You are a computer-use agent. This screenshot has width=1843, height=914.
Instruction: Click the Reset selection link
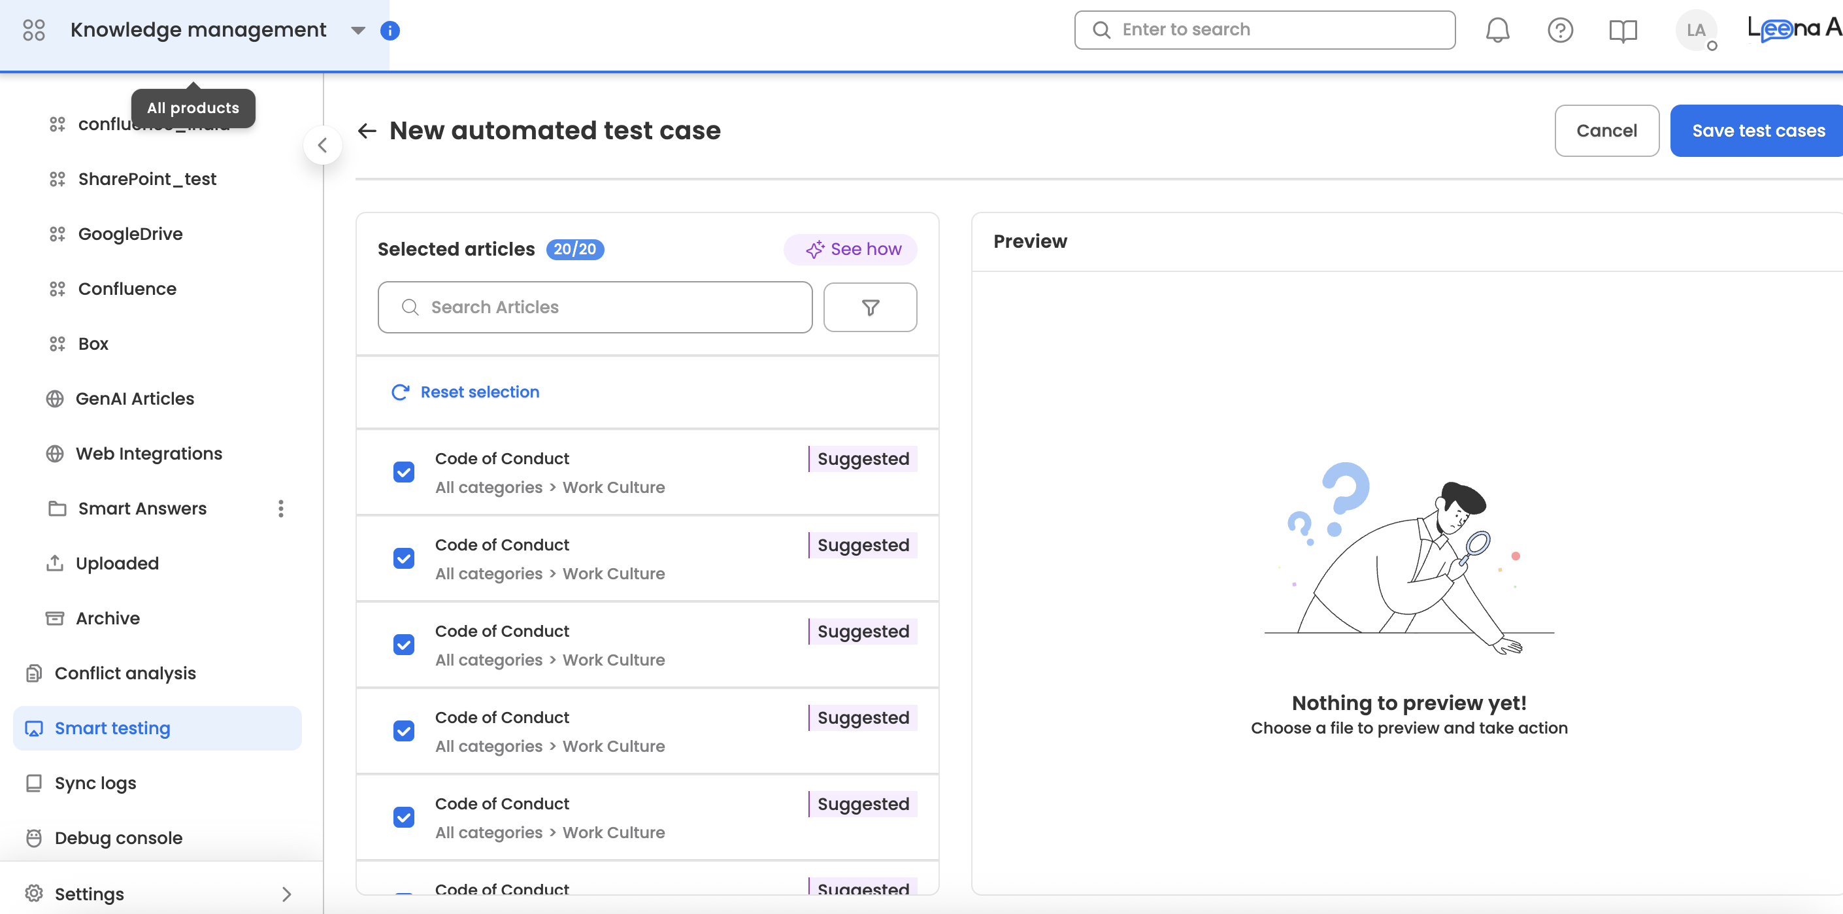coord(478,392)
